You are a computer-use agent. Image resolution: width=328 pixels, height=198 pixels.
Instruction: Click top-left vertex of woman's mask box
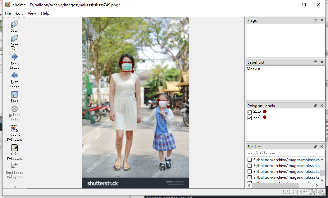coord(122,62)
